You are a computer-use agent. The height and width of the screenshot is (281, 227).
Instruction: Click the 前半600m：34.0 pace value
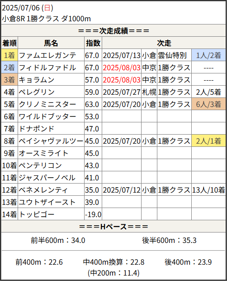[58, 240]
